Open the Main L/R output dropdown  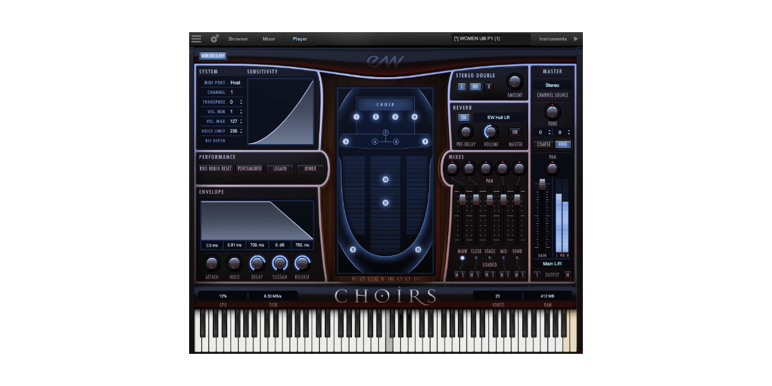[x=552, y=263]
